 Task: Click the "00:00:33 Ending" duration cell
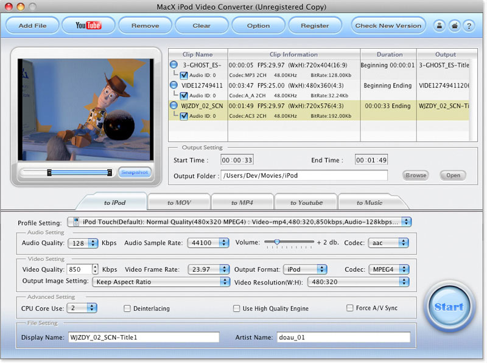[x=388, y=106]
